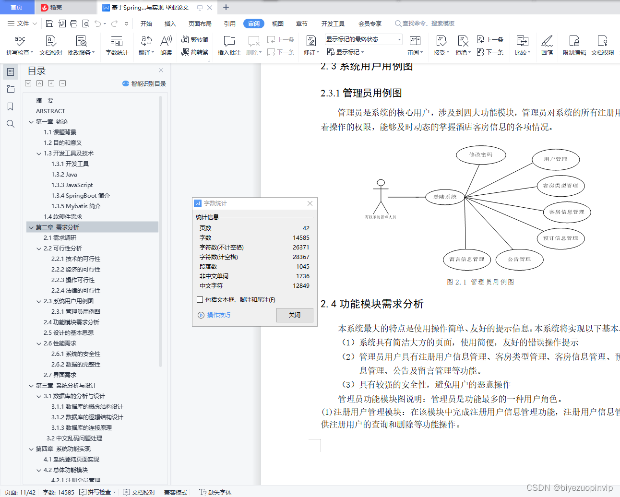Collapse the 第二章 需求分析 tree node
Image resolution: width=620 pixels, height=497 pixels.
(x=31, y=226)
